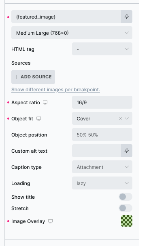Open the Image Overlay color swatch
This screenshot has width=151, height=246.
coord(127,221)
